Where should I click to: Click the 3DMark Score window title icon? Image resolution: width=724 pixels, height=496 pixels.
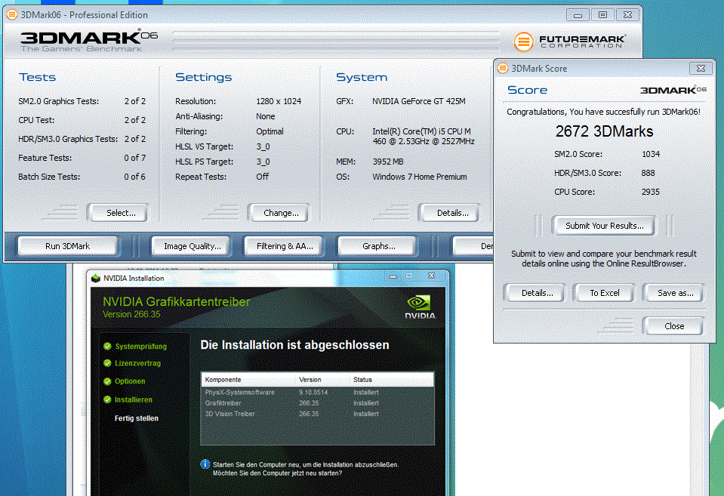click(x=503, y=69)
